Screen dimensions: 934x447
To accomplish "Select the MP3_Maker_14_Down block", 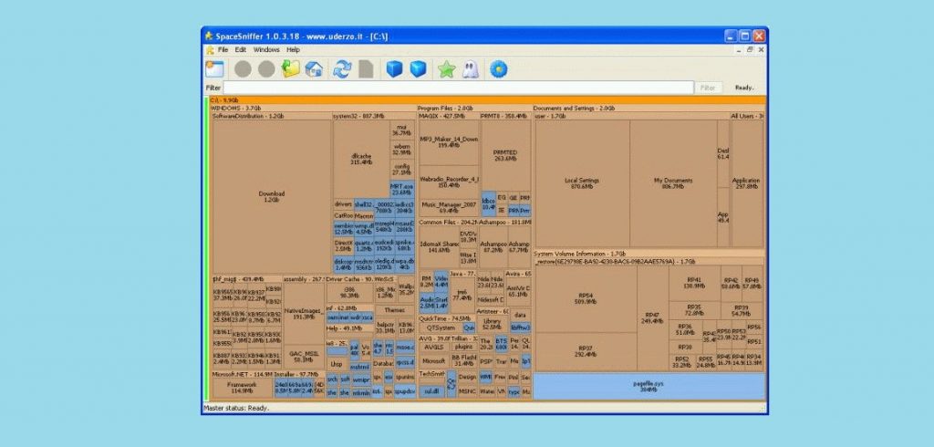I will click(449, 142).
